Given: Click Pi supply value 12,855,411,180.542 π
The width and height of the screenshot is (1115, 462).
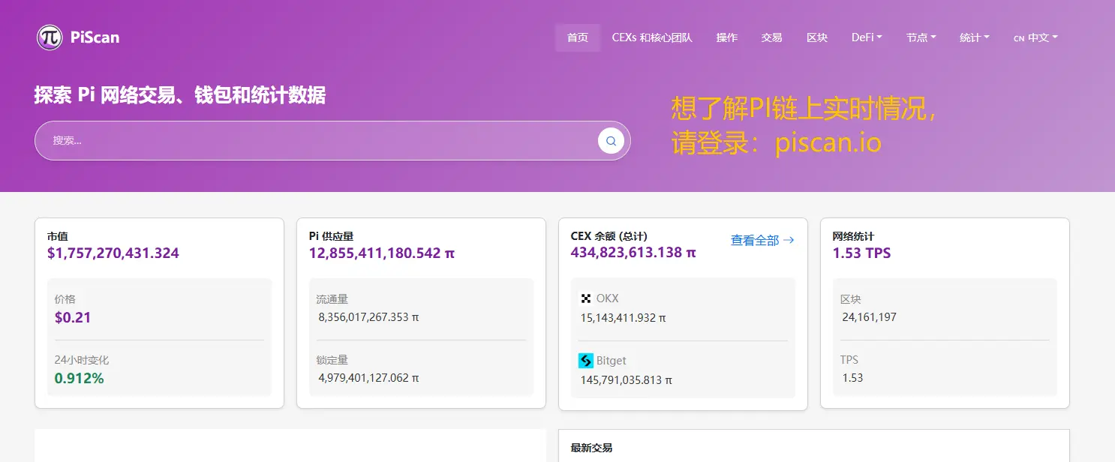Looking at the screenshot, I should pos(382,253).
